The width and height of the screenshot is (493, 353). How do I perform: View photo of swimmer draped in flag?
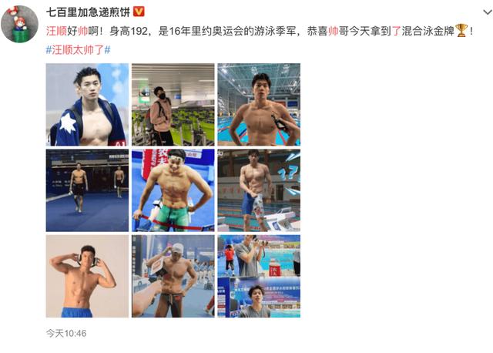[x=87, y=105]
